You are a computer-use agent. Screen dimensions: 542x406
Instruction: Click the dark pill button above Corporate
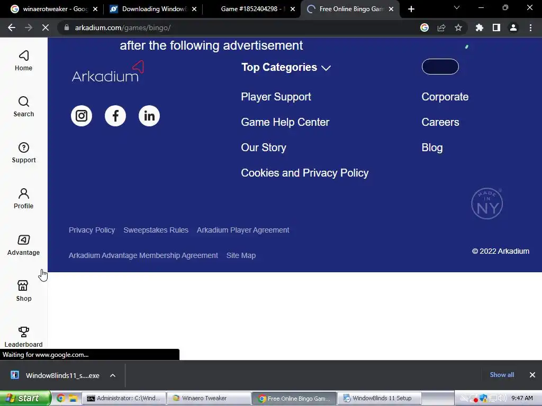(x=440, y=67)
